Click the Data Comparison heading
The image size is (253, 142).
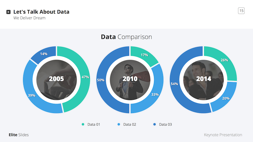[126, 37]
